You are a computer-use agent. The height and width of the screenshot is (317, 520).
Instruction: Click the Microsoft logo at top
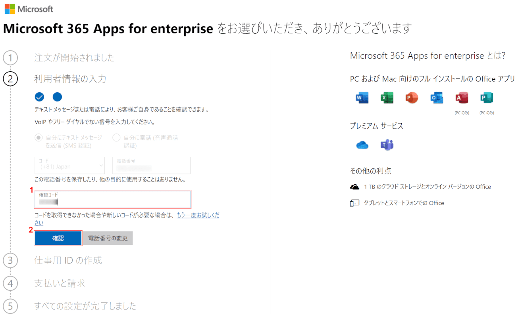tap(29, 9)
